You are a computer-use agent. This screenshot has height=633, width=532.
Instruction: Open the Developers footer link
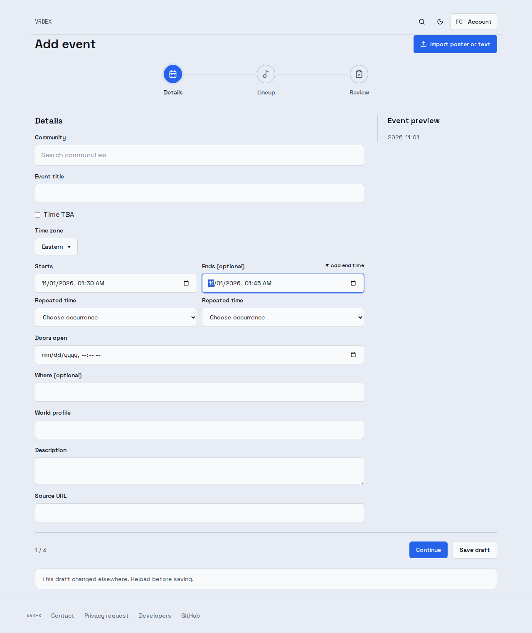point(155,616)
